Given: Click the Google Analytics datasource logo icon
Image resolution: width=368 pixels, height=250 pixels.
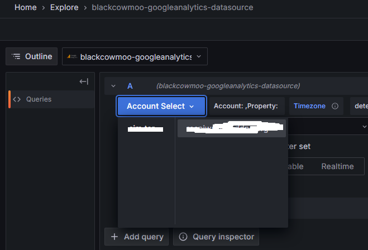Looking at the screenshot, I should pyautogui.click(x=72, y=56).
